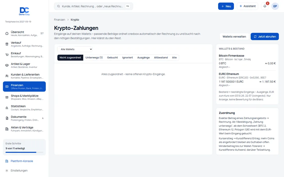This screenshot has width=284, height=177.
Task: Open Kunden & Lieferanten in the sidebar
Action: coord(24,76)
